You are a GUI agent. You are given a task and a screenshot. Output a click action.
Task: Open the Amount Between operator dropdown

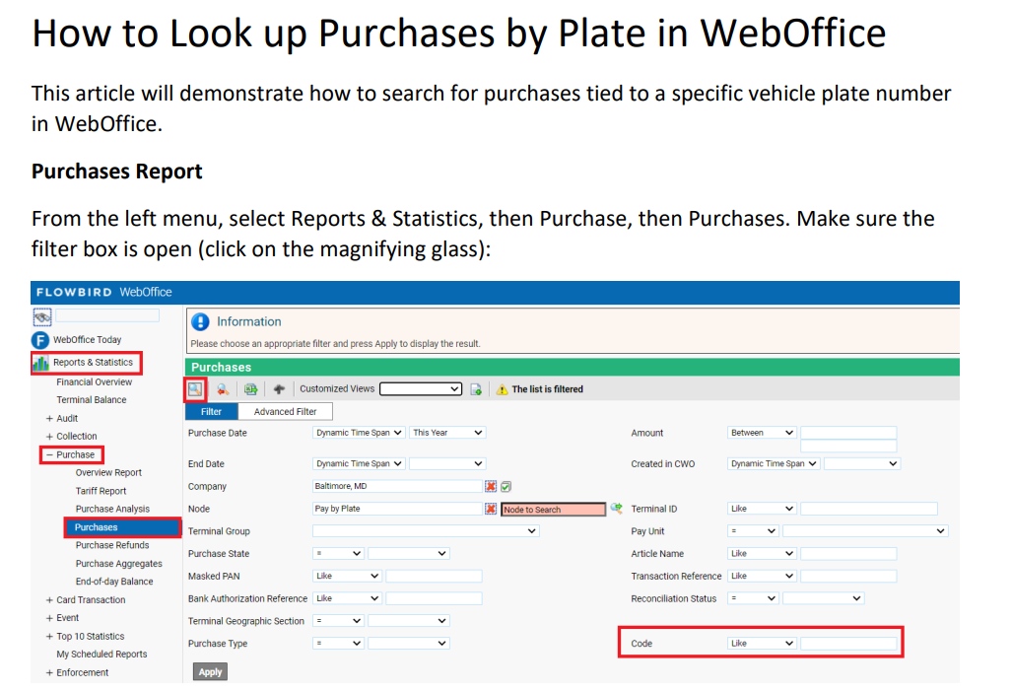[x=762, y=433]
